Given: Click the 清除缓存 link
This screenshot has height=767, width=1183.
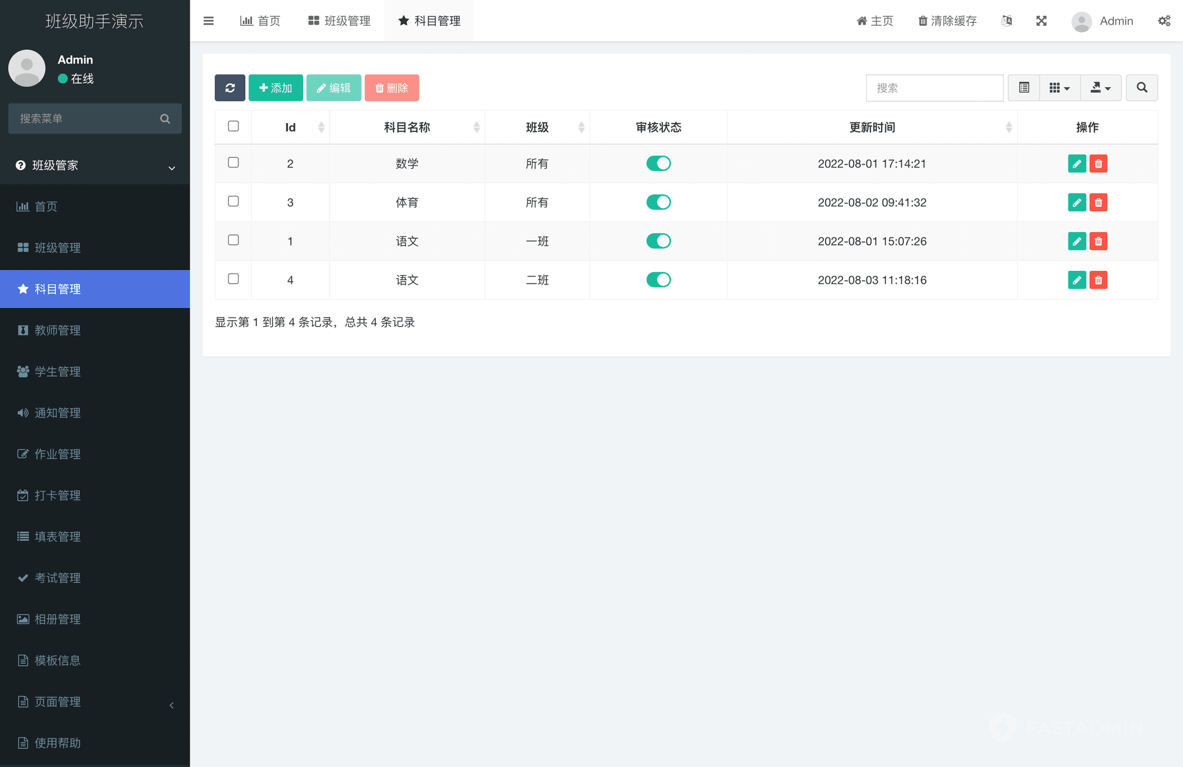Looking at the screenshot, I should 947,21.
